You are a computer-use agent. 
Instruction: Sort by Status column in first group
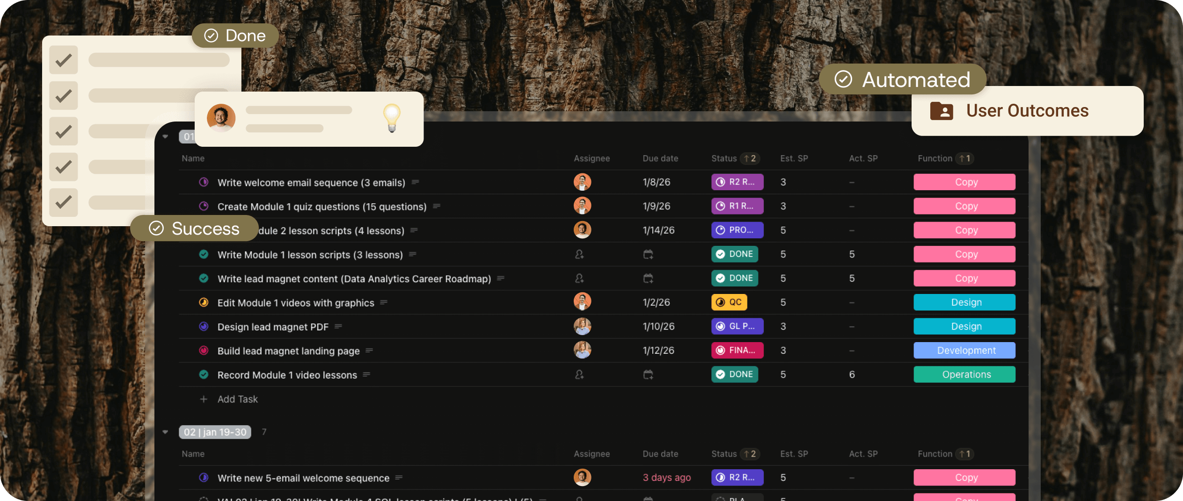[x=735, y=158]
